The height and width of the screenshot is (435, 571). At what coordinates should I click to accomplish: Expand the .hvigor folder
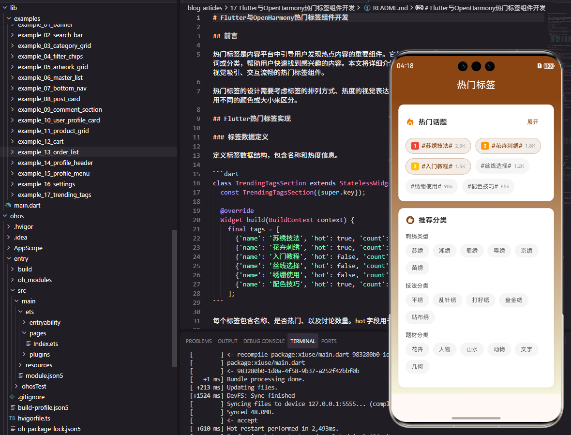click(9, 226)
